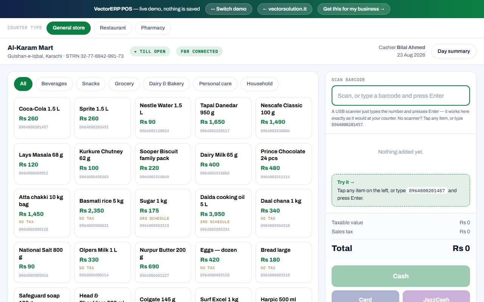The image size is (484, 302).
Task: Add Dalda cooking oil 5 L
Action: (223, 213)
